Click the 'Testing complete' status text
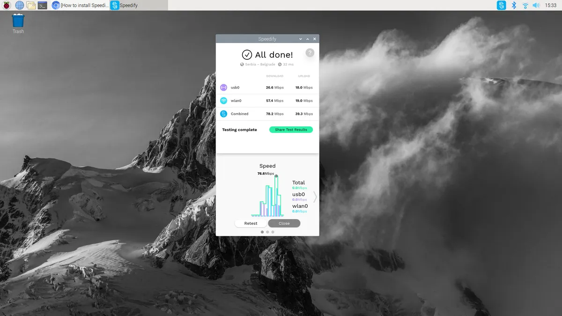 point(239,130)
